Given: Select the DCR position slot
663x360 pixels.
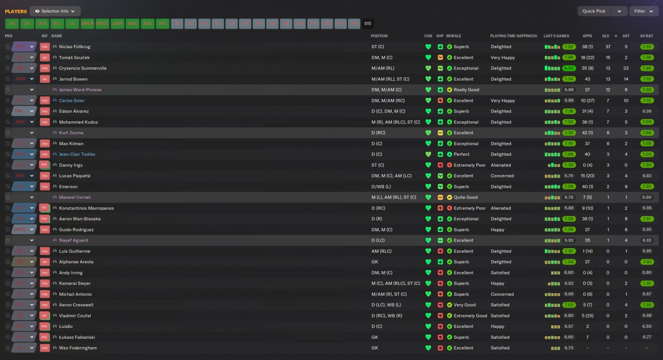Looking at the screenshot, I should (42, 23).
